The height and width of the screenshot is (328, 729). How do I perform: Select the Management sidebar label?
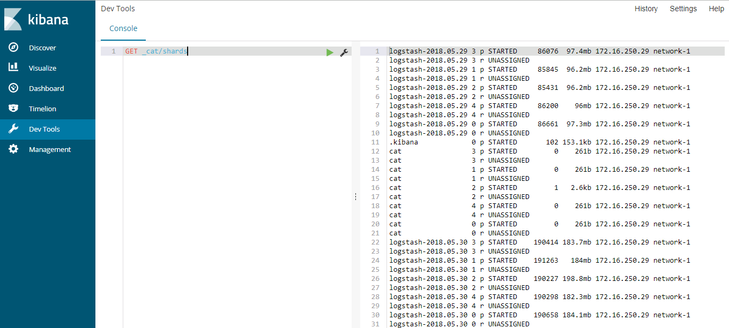50,149
